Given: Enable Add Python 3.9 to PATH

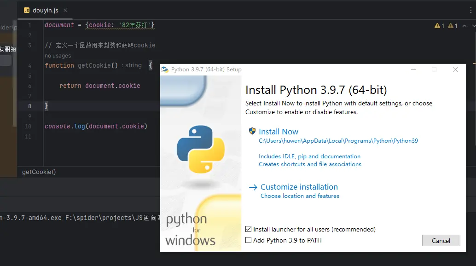Looking at the screenshot, I should [x=248, y=240].
